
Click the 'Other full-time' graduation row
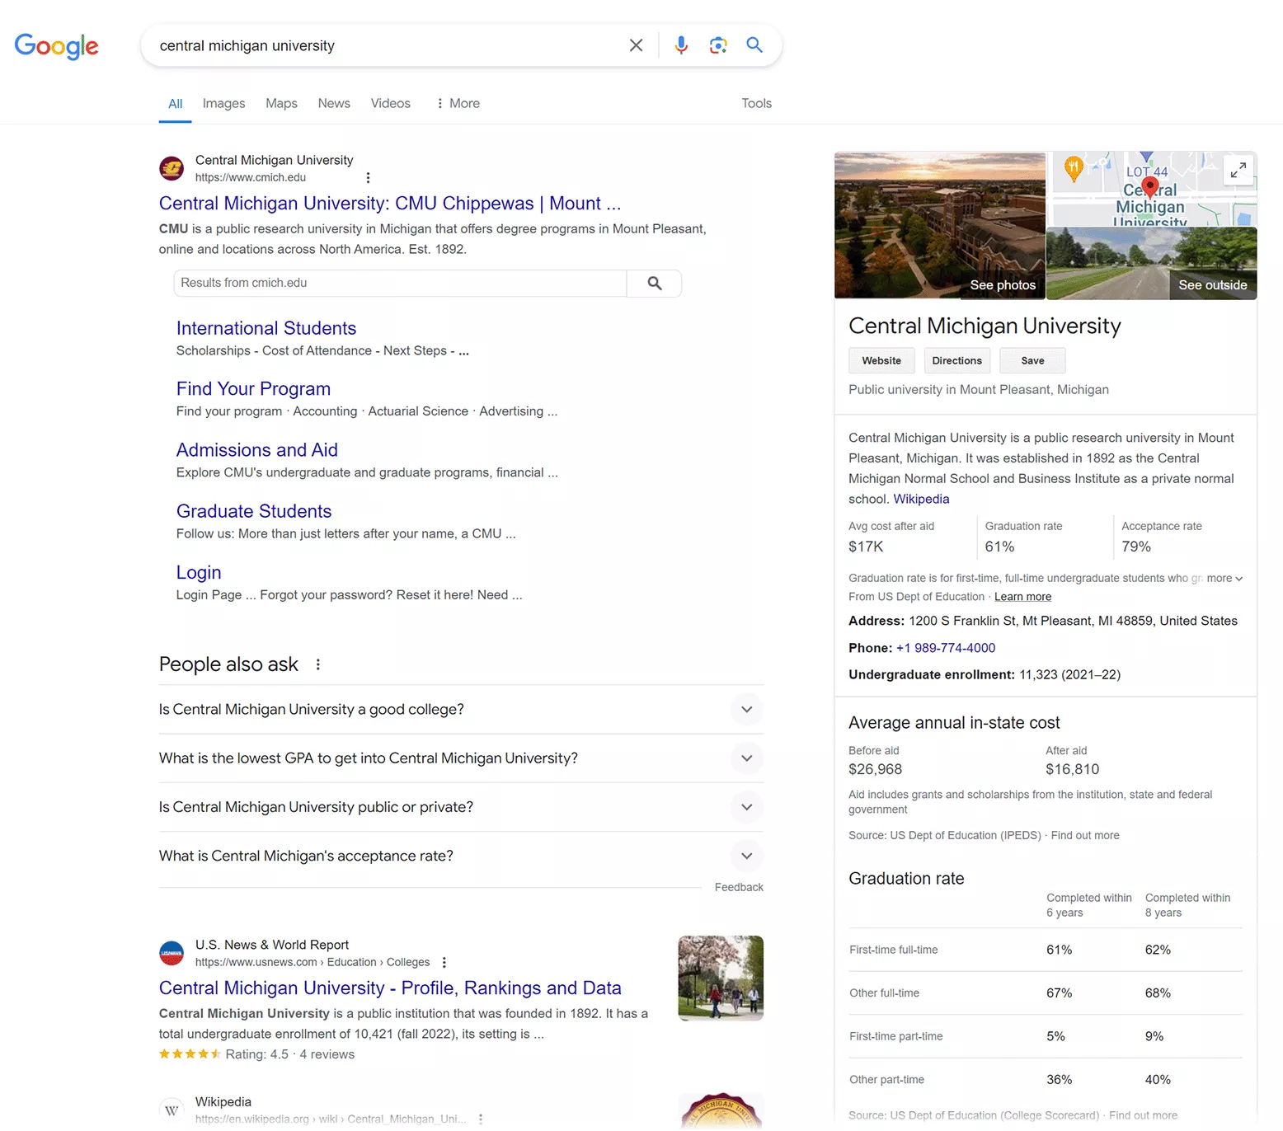pos(1046,993)
